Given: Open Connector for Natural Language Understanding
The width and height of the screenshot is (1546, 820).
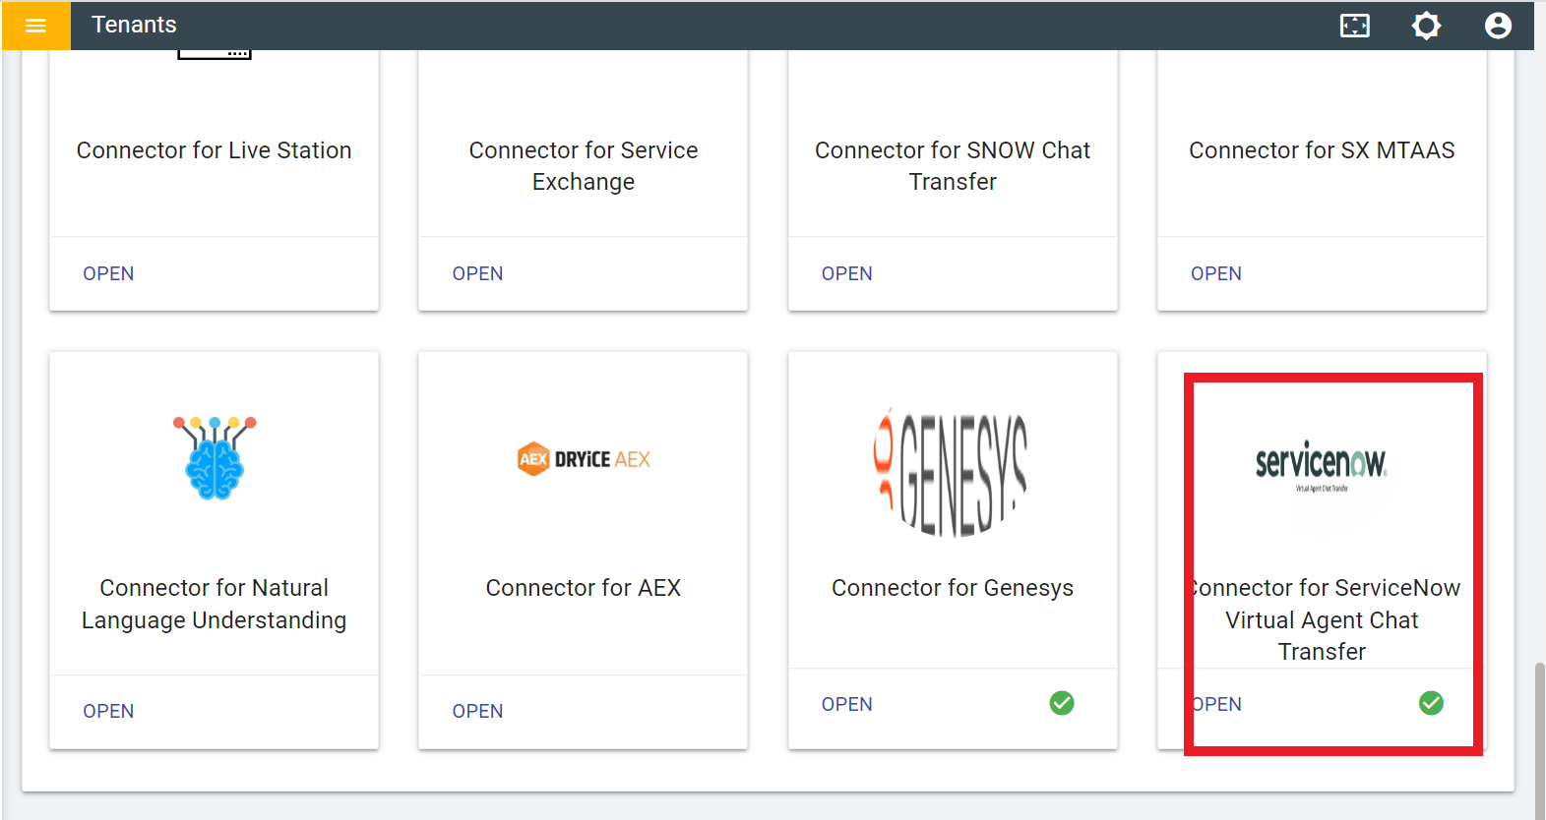Looking at the screenshot, I should pyautogui.click(x=108, y=711).
